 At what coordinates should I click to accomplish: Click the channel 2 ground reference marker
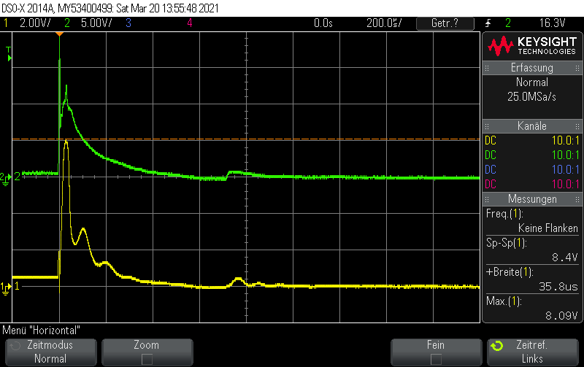pyautogui.click(x=6, y=179)
